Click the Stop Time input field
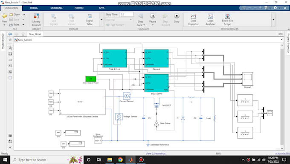290x164 pixels. (127, 14)
